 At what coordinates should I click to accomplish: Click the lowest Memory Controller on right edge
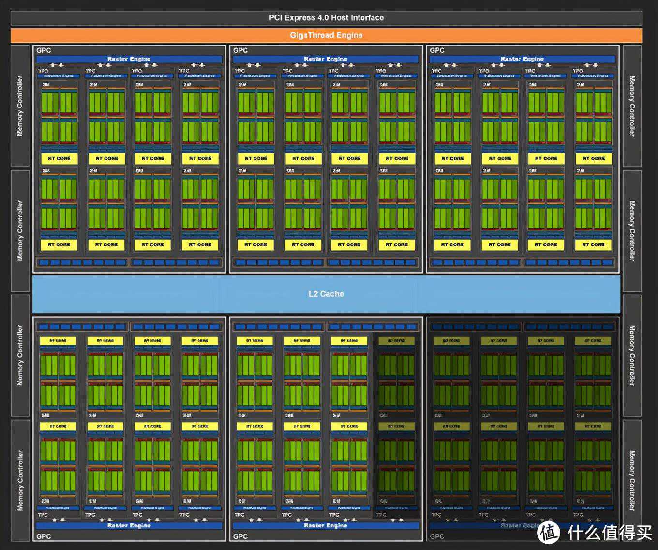point(632,480)
